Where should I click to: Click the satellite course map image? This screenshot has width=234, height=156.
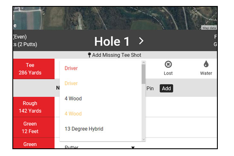pyautogui.click(x=115, y=18)
